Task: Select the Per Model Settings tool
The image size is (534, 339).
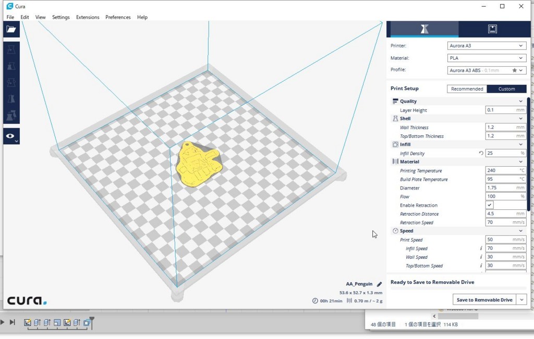Action: click(11, 115)
